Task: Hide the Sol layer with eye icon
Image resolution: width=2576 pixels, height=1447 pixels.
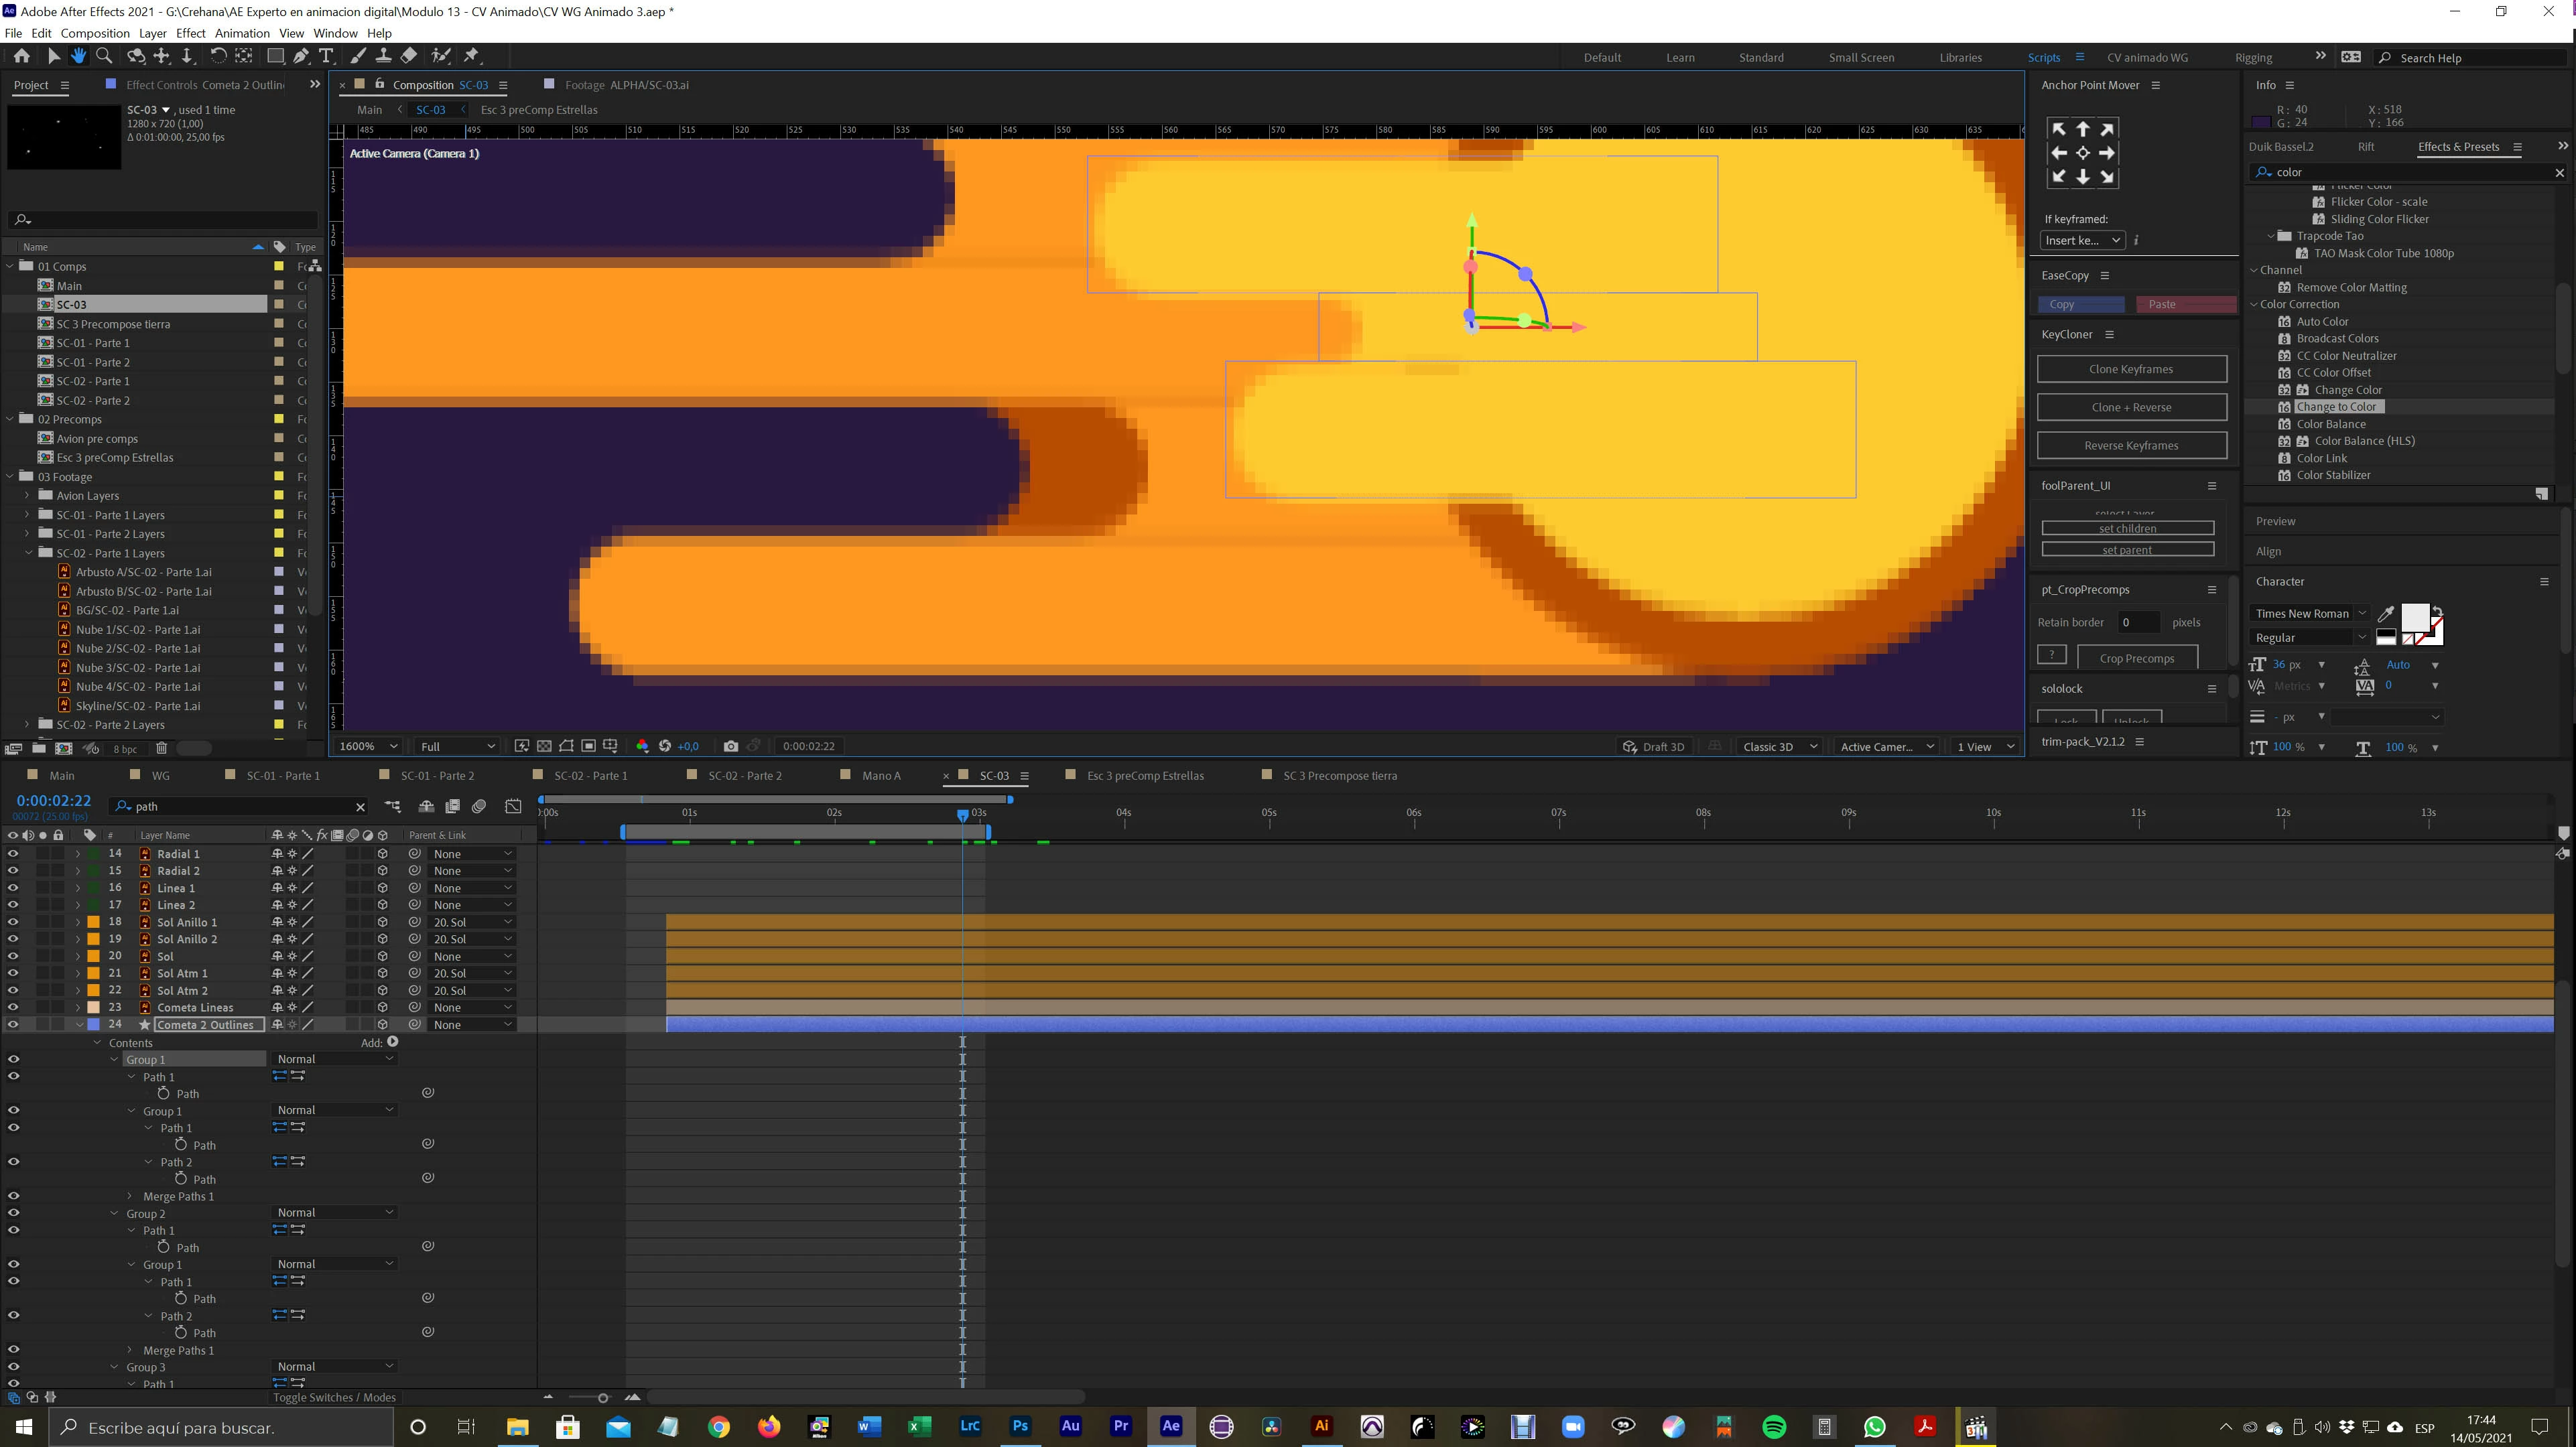Action: [x=13, y=956]
